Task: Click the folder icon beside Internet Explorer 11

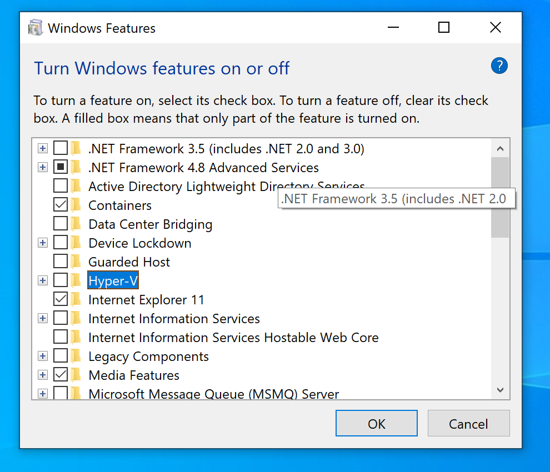Action: pos(76,299)
